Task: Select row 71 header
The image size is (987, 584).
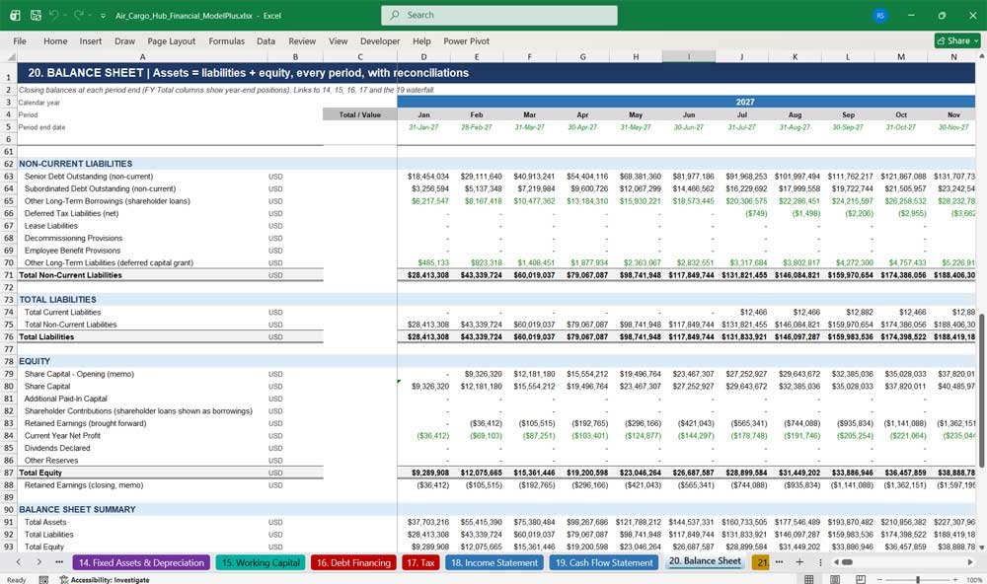Action: coord(9,275)
